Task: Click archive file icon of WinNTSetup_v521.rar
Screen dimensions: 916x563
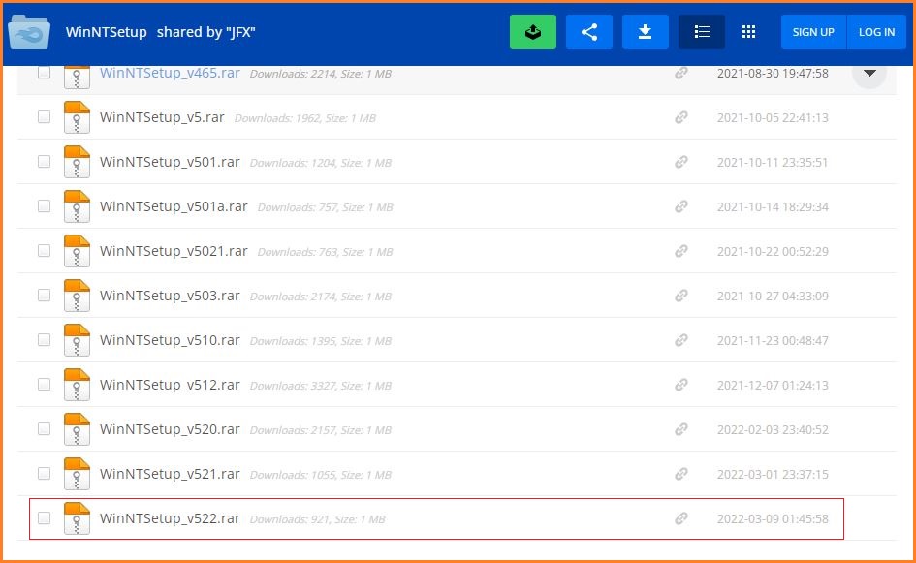Action: [x=77, y=474]
